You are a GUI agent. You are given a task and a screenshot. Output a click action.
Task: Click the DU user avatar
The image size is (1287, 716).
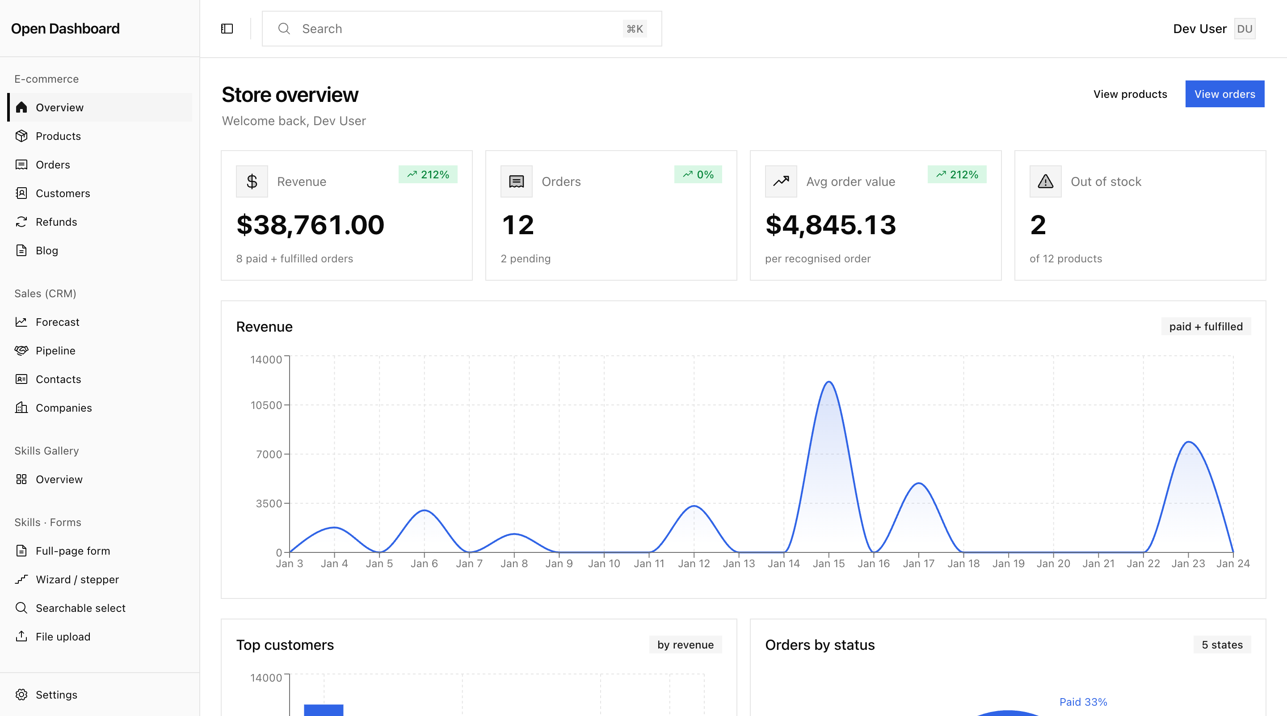[1245, 29]
